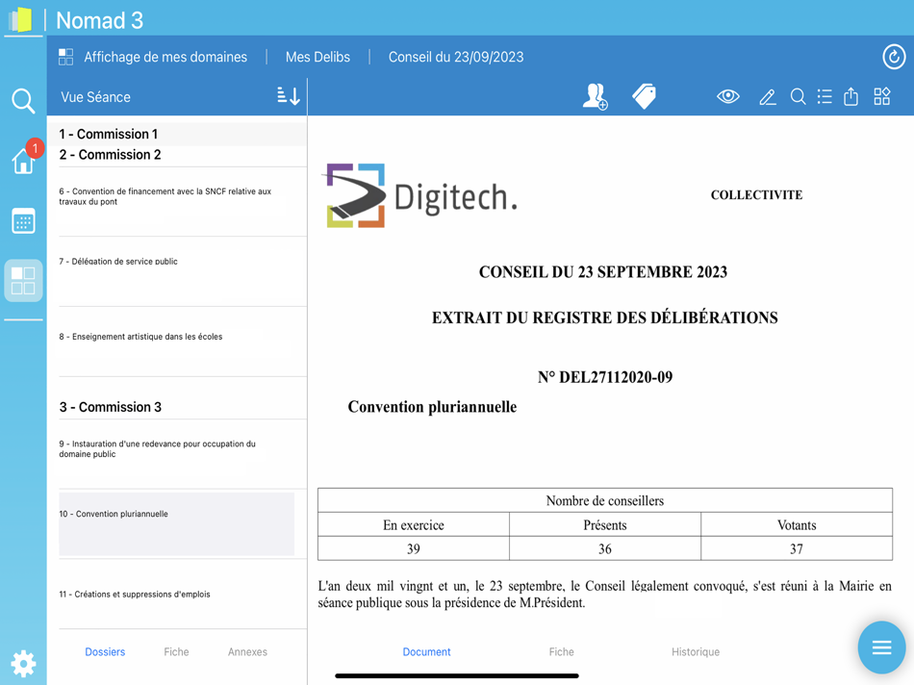Change the Vue Séance sort order
The image size is (914, 685).
289,96
